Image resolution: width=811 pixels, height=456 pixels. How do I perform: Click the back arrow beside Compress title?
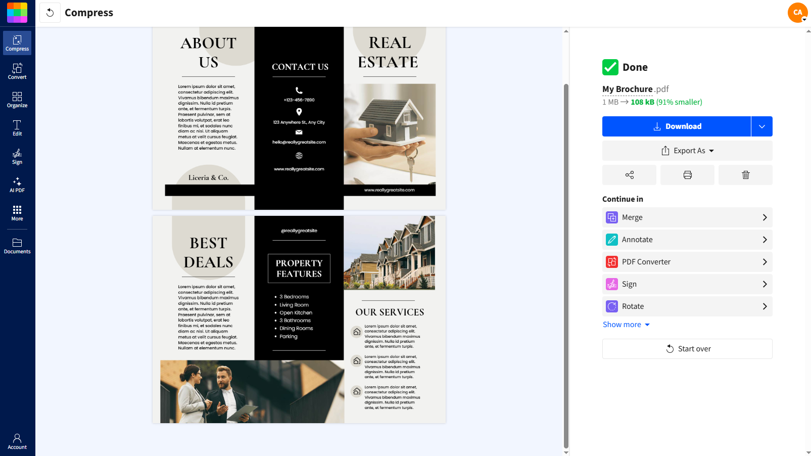coord(50,12)
